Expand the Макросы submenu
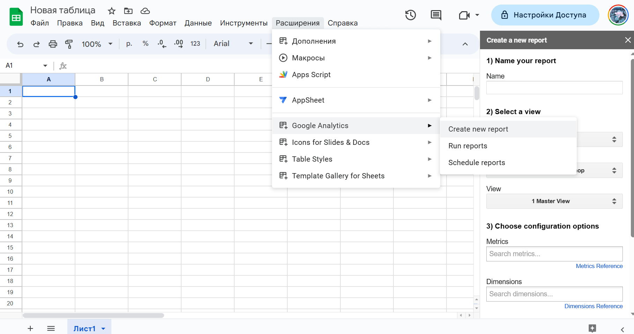Viewport: 634px width, 334px height. (x=356, y=58)
